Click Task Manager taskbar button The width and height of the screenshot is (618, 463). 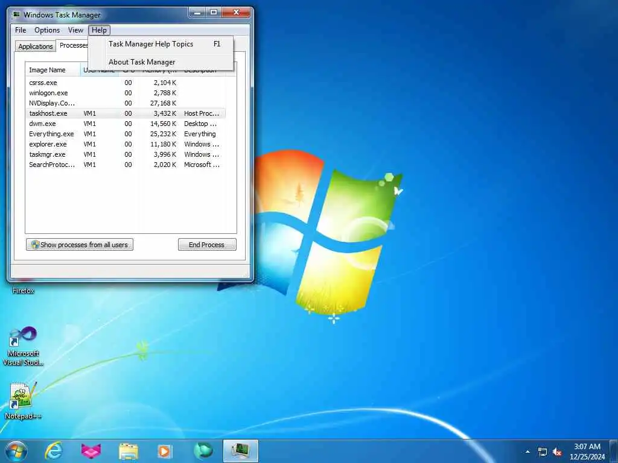coord(240,451)
